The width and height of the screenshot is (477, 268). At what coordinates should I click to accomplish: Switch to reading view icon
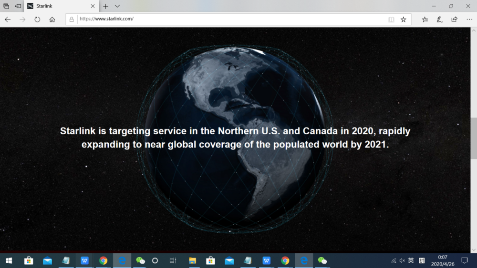coord(391,20)
